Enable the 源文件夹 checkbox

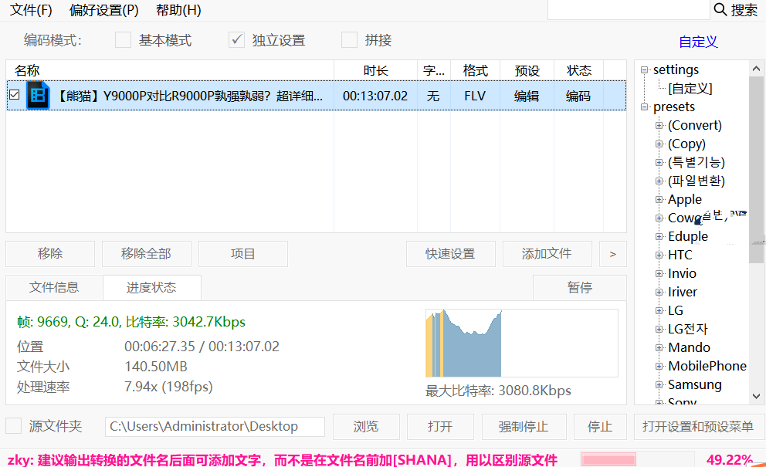(14, 425)
